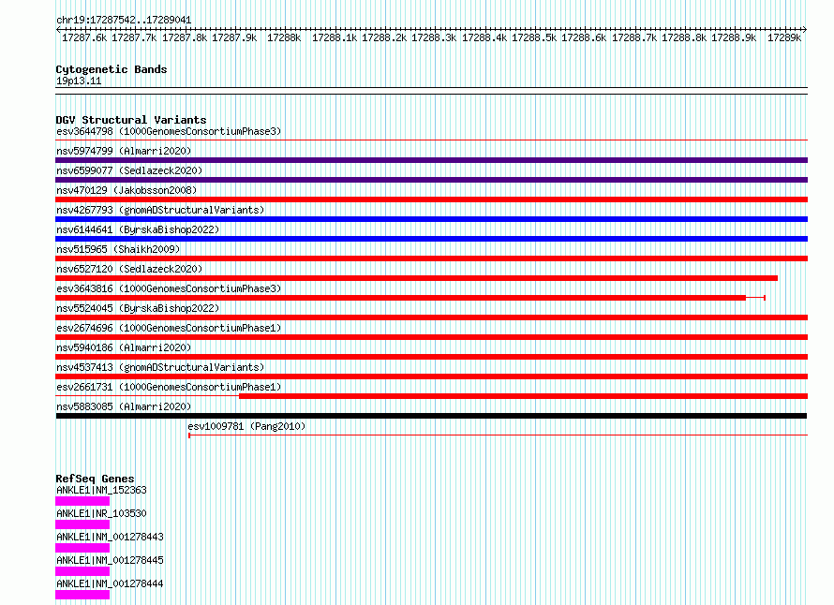
Task: Click the esv3643816 (1000GenomesConsortiumPhase3) label
Action: (x=169, y=288)
